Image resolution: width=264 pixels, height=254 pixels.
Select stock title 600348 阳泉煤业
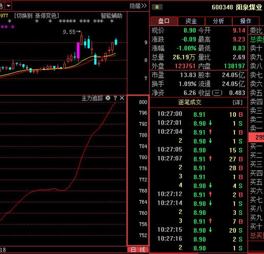click(x=237, y=7)
